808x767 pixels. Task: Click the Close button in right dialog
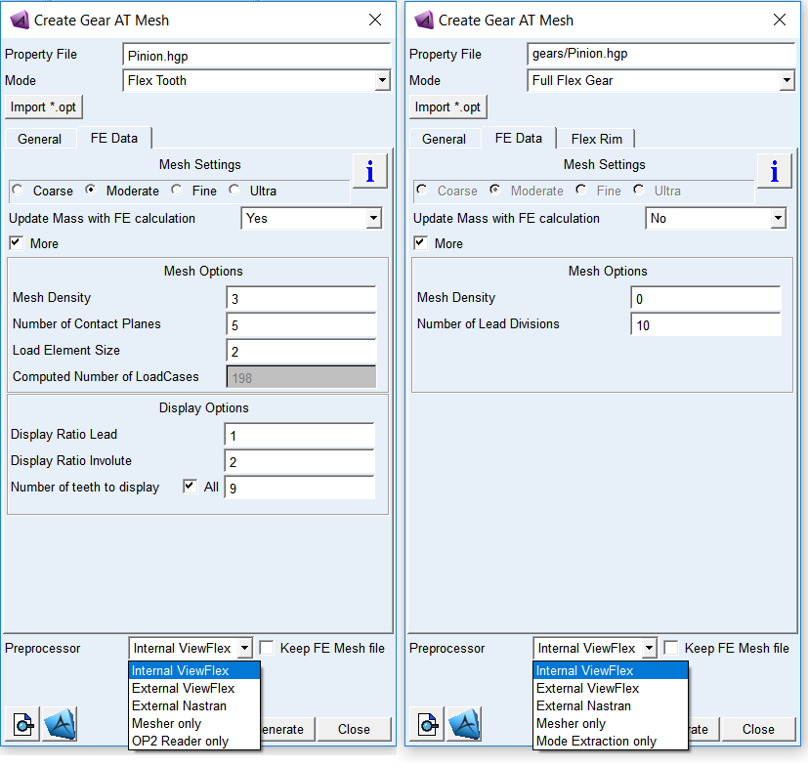tap(758, 729)
